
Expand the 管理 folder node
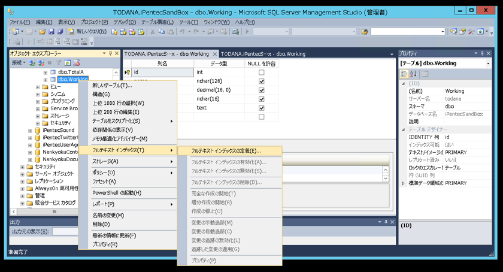(x=22, y=196)
